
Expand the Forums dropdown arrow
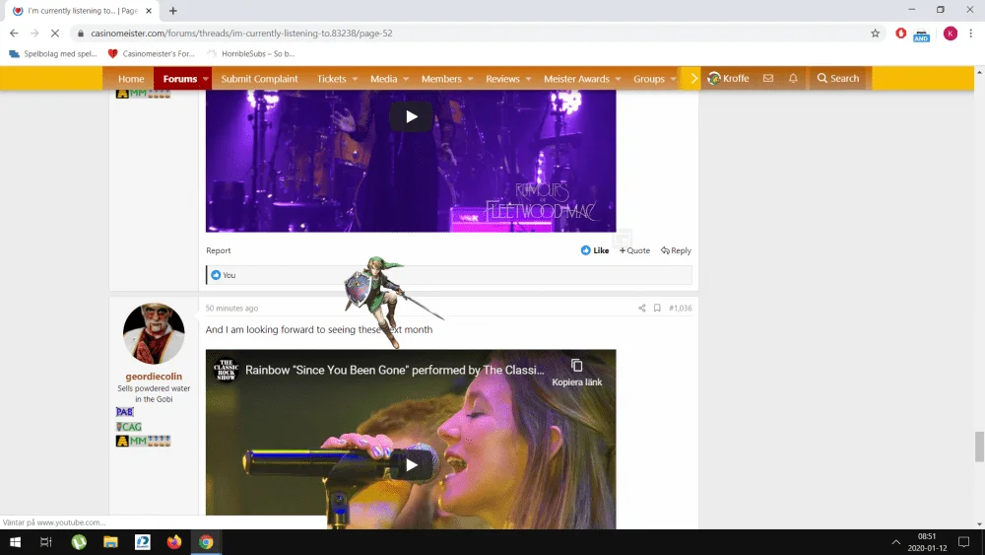tap(205, 79)
